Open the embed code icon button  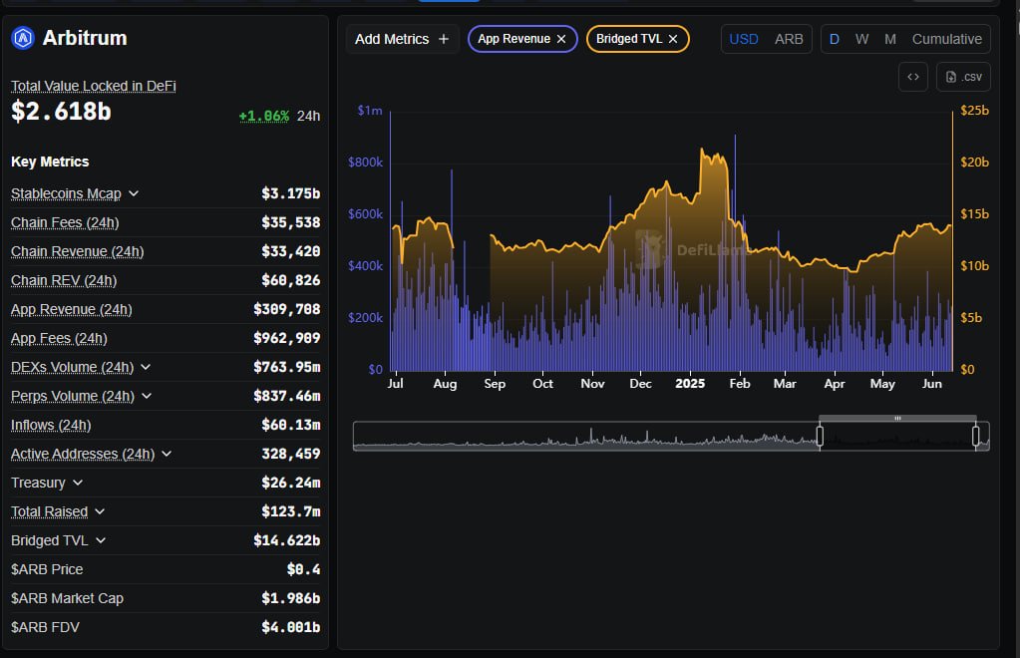point(913,77)
